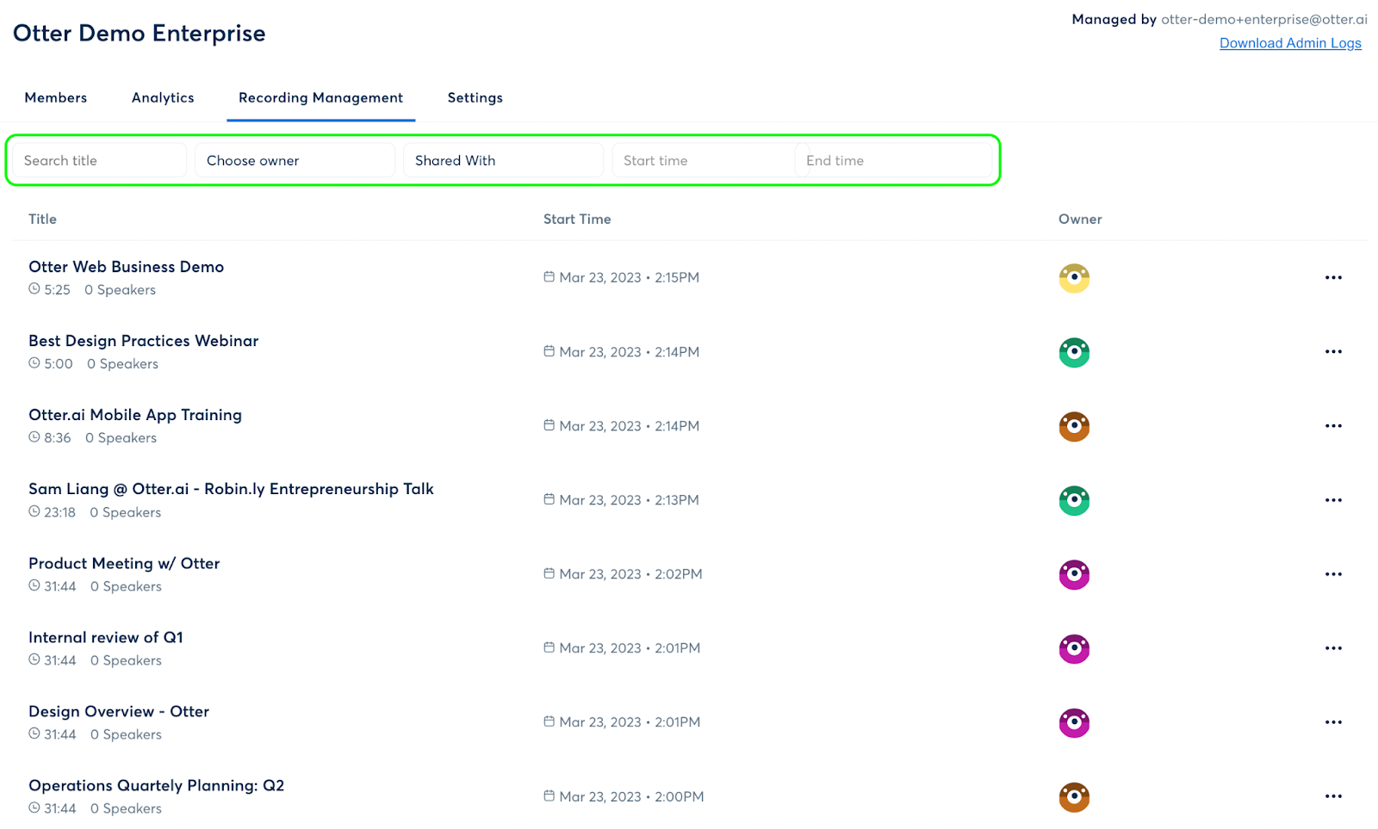Click calendar icon beside Mar 23, 2023 2:13PM
The height and width of the screenshot is (829, 1378).
point(549,498)
